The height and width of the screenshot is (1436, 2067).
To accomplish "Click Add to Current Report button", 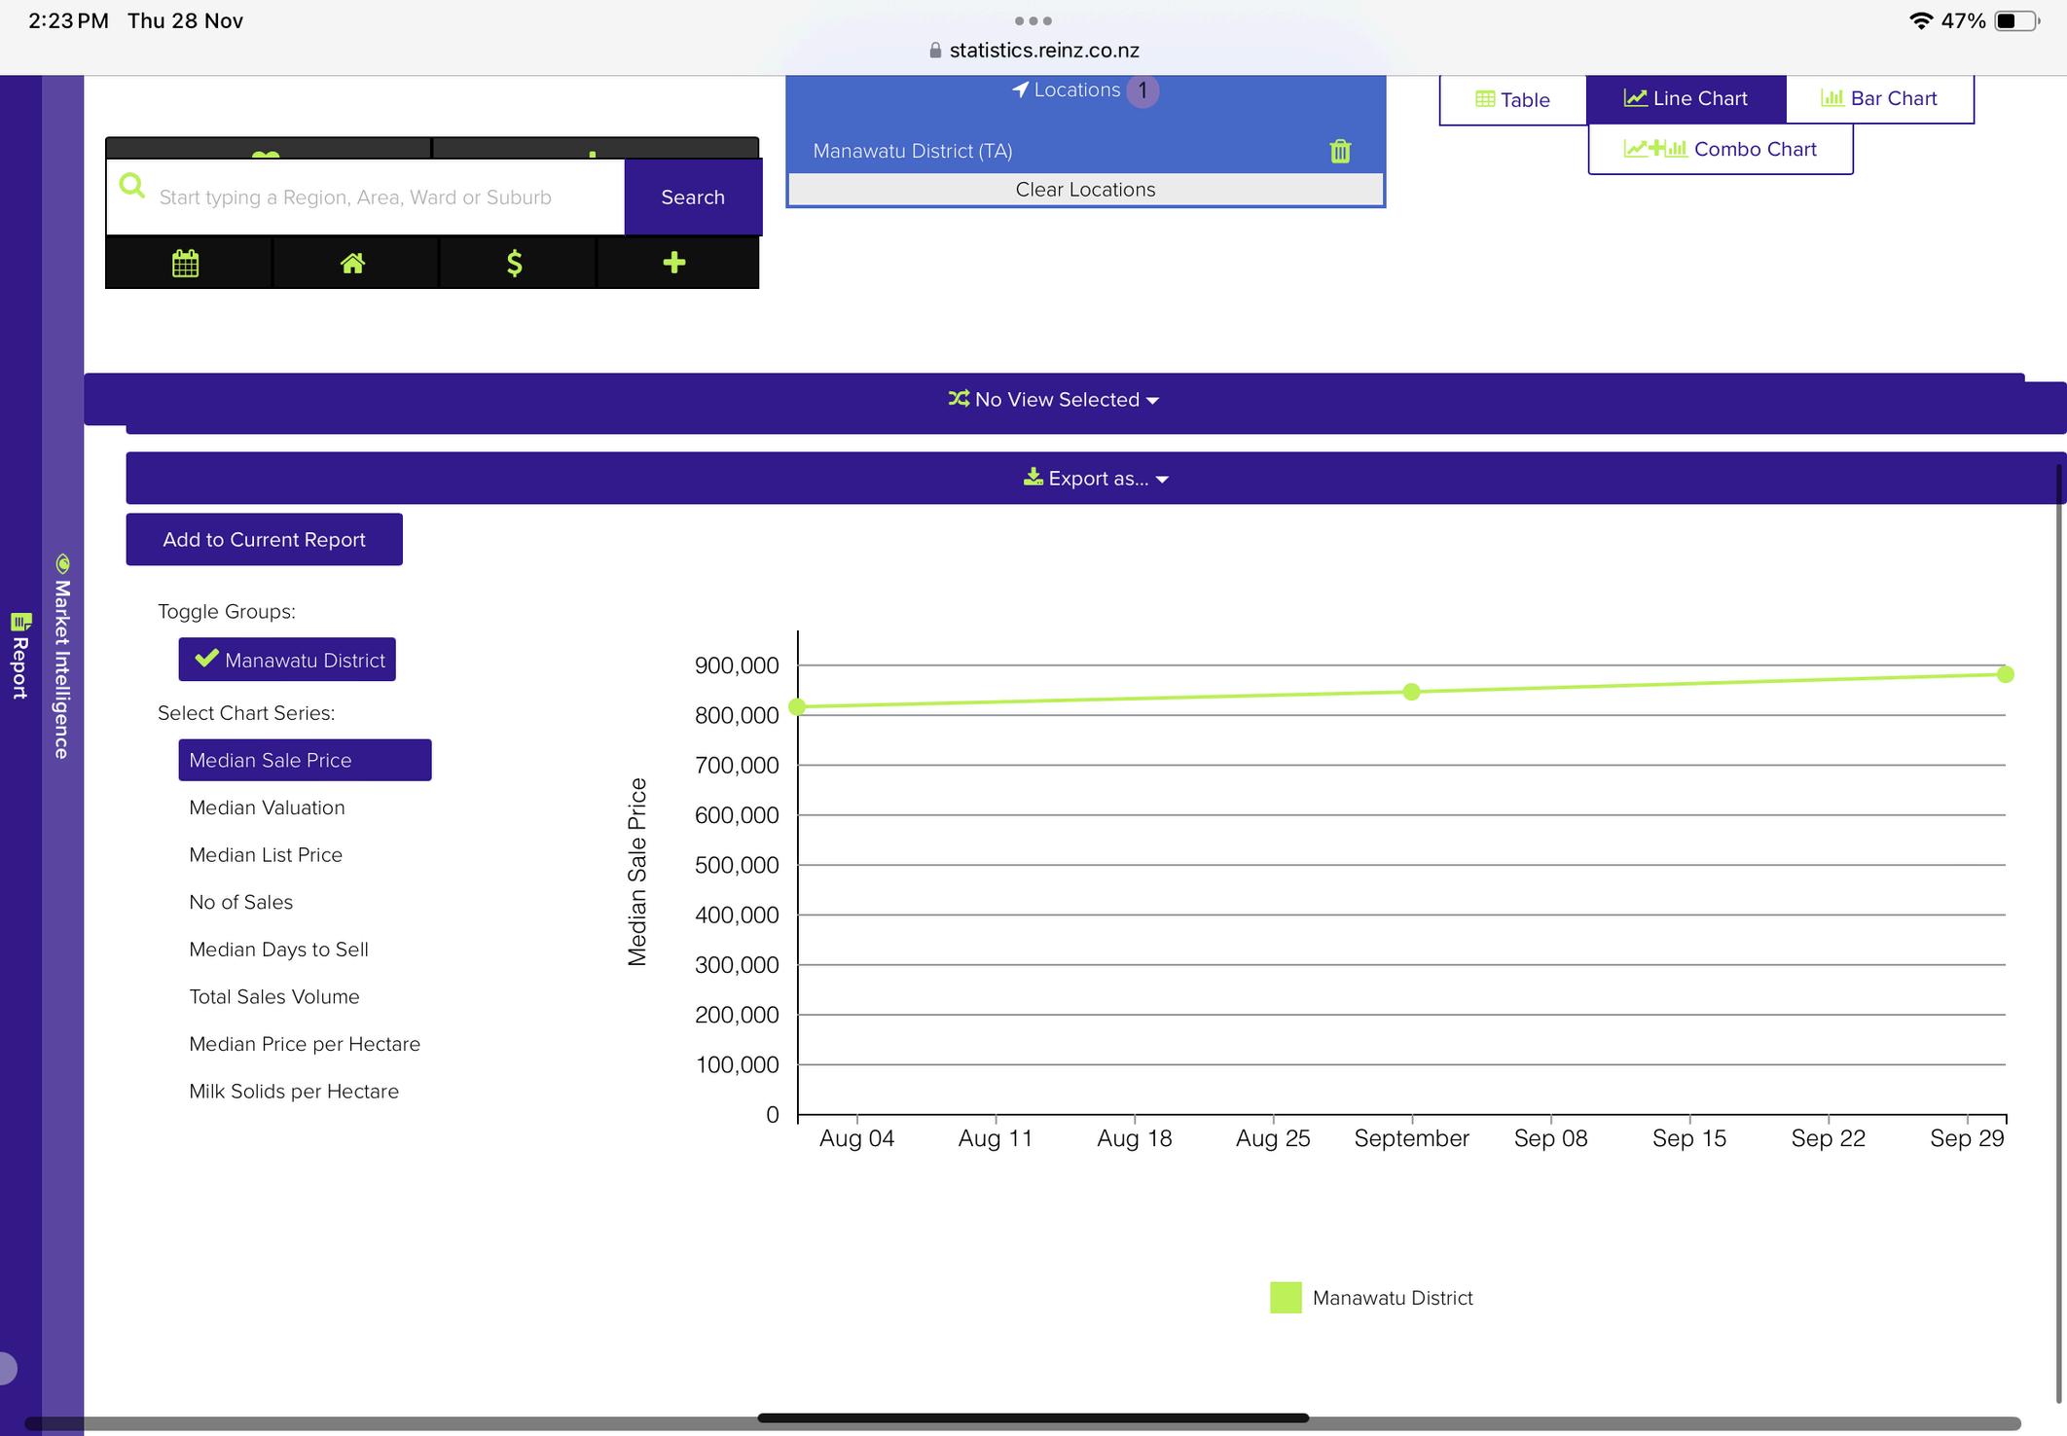I will (264, 540).
